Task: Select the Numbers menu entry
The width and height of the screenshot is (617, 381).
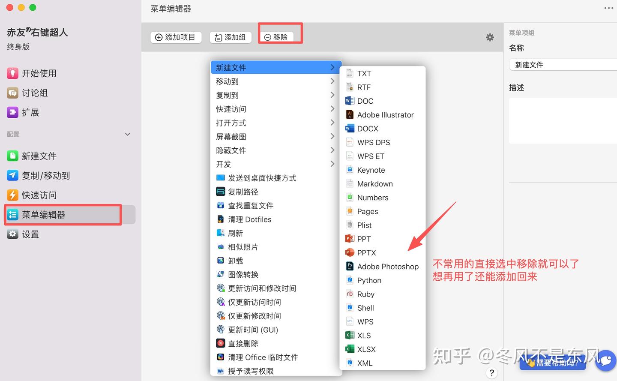Action: 383,198
